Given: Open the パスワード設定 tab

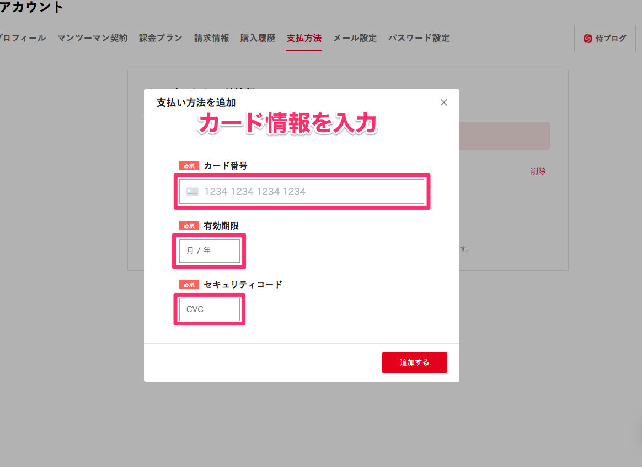Looking at the screenshot, I should [419, 38].
